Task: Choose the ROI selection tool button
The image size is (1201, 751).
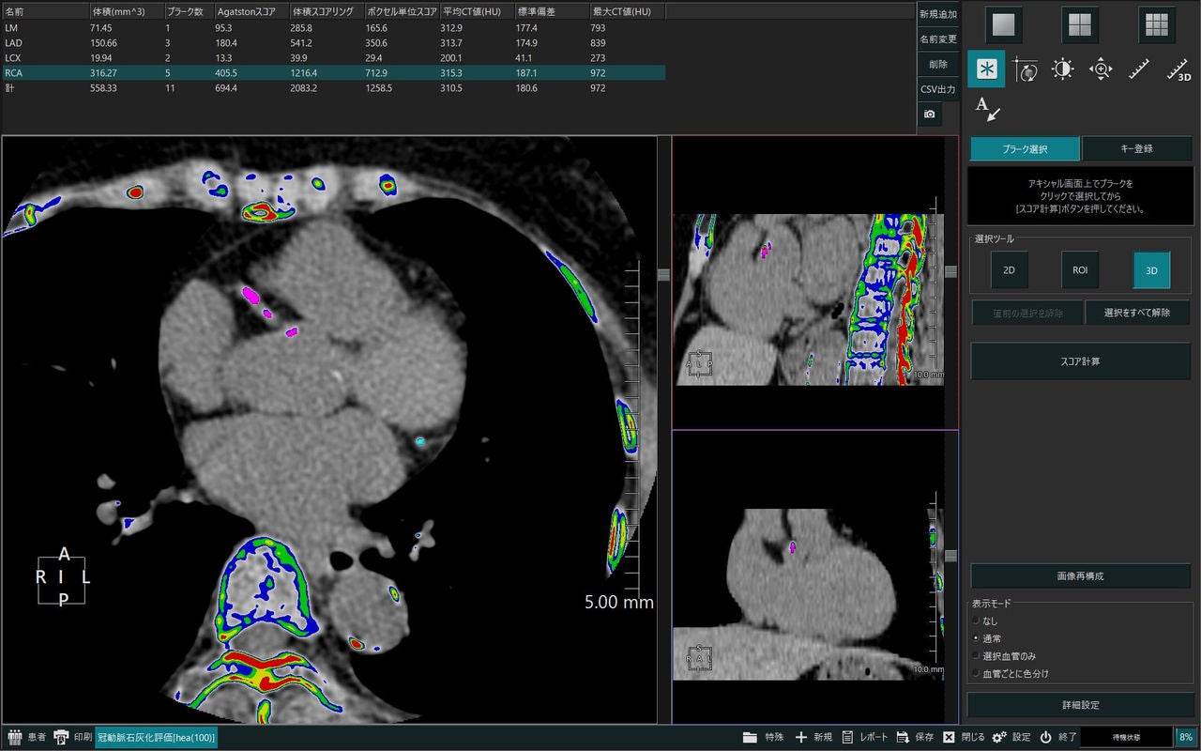Action: [1080, 270]
